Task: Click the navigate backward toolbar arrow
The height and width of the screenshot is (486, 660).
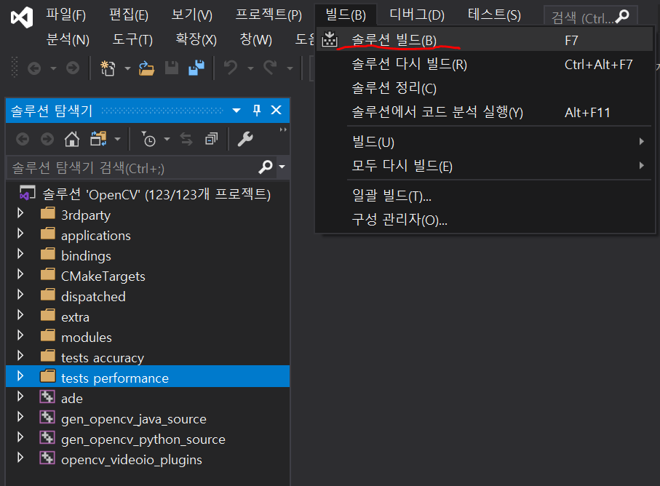Action: tap(34, 68)
